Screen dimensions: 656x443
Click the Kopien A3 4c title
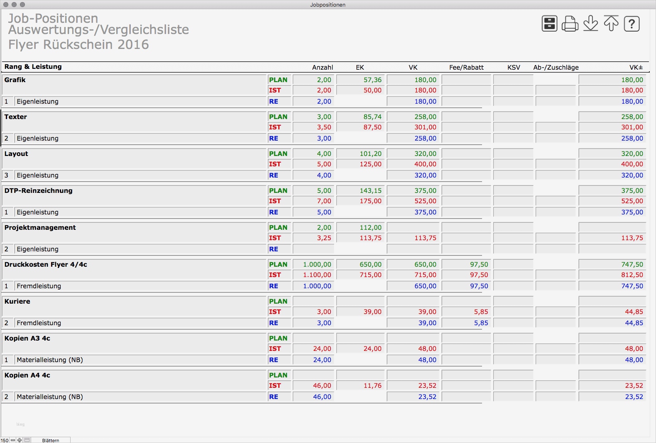click(27, 338)
